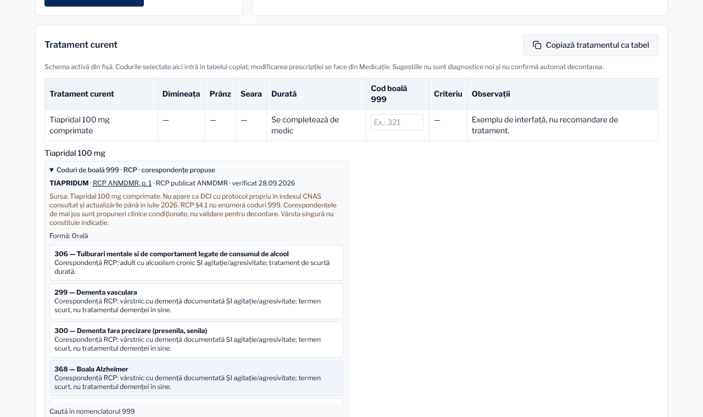Click the Durată column header
The image size is (703, 417).
(x=284, y=94)
